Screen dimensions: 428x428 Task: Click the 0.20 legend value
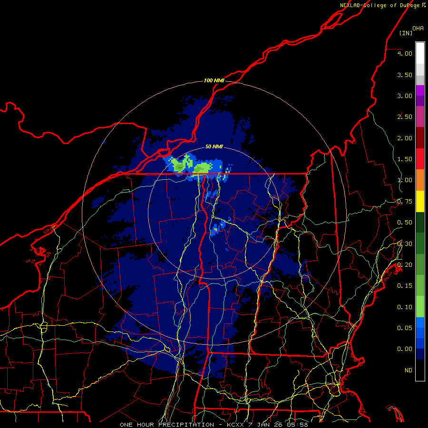point(405,265)
